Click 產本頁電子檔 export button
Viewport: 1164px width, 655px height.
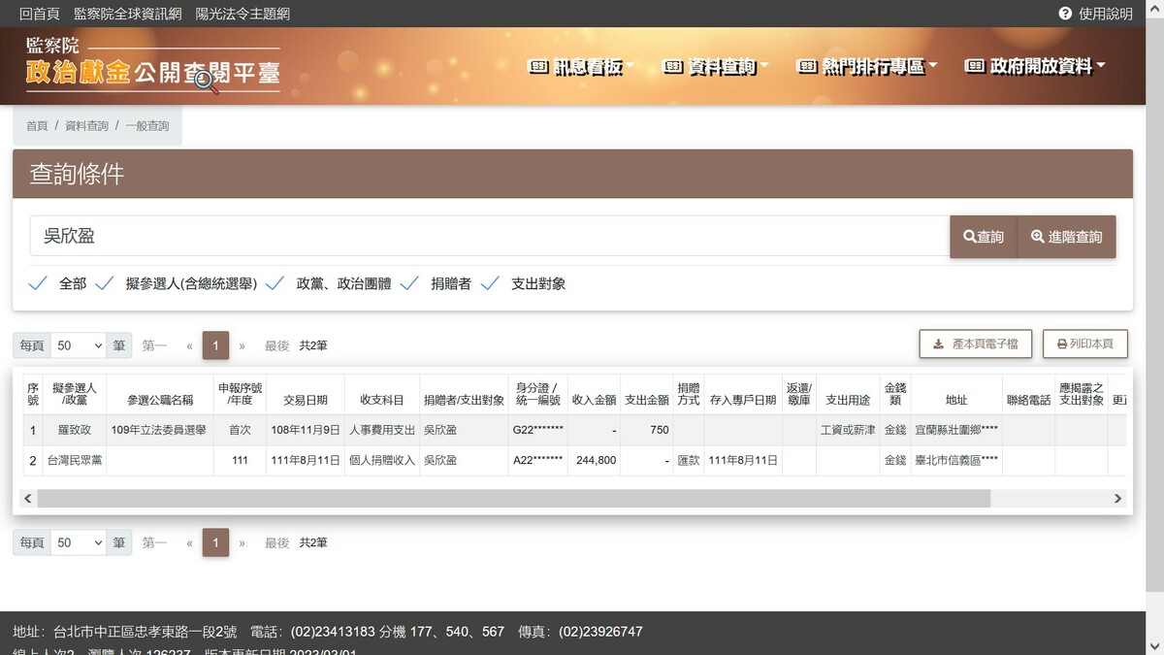[976, 344]
